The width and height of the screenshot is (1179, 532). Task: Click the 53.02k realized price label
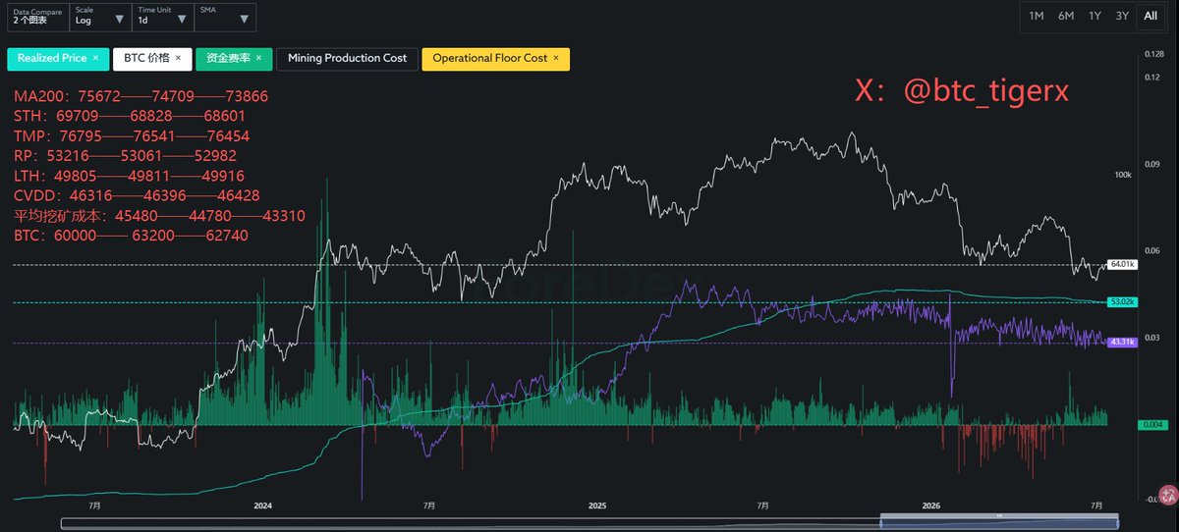pyautogui.click(x=1122, y=301)
